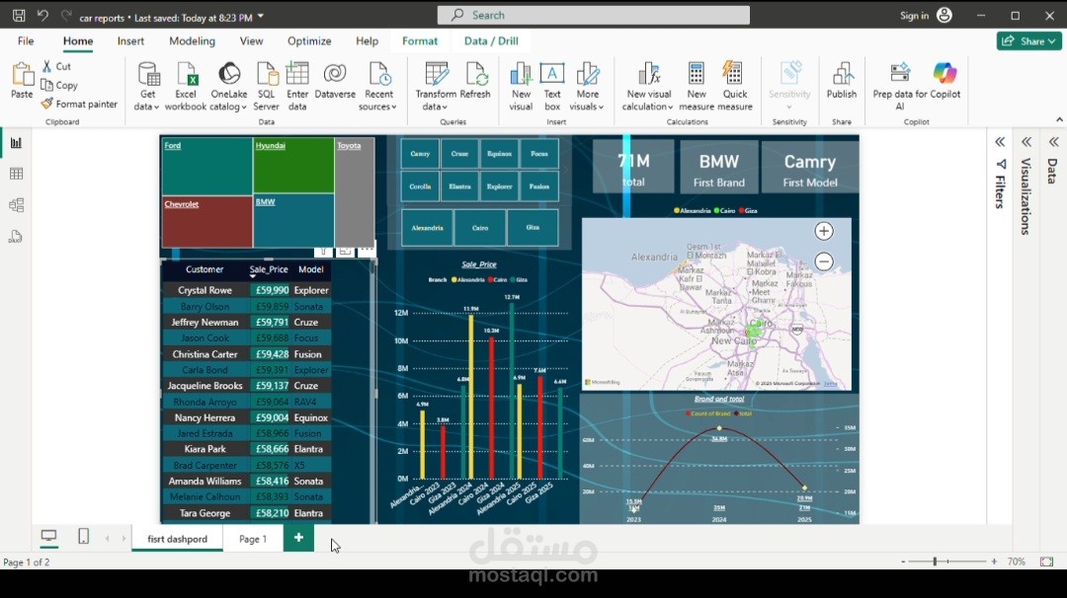The height and width of the screenshot is (598, 1067).
Task: Open visual More options ellipsis
Action: click(x=367, y=250)
